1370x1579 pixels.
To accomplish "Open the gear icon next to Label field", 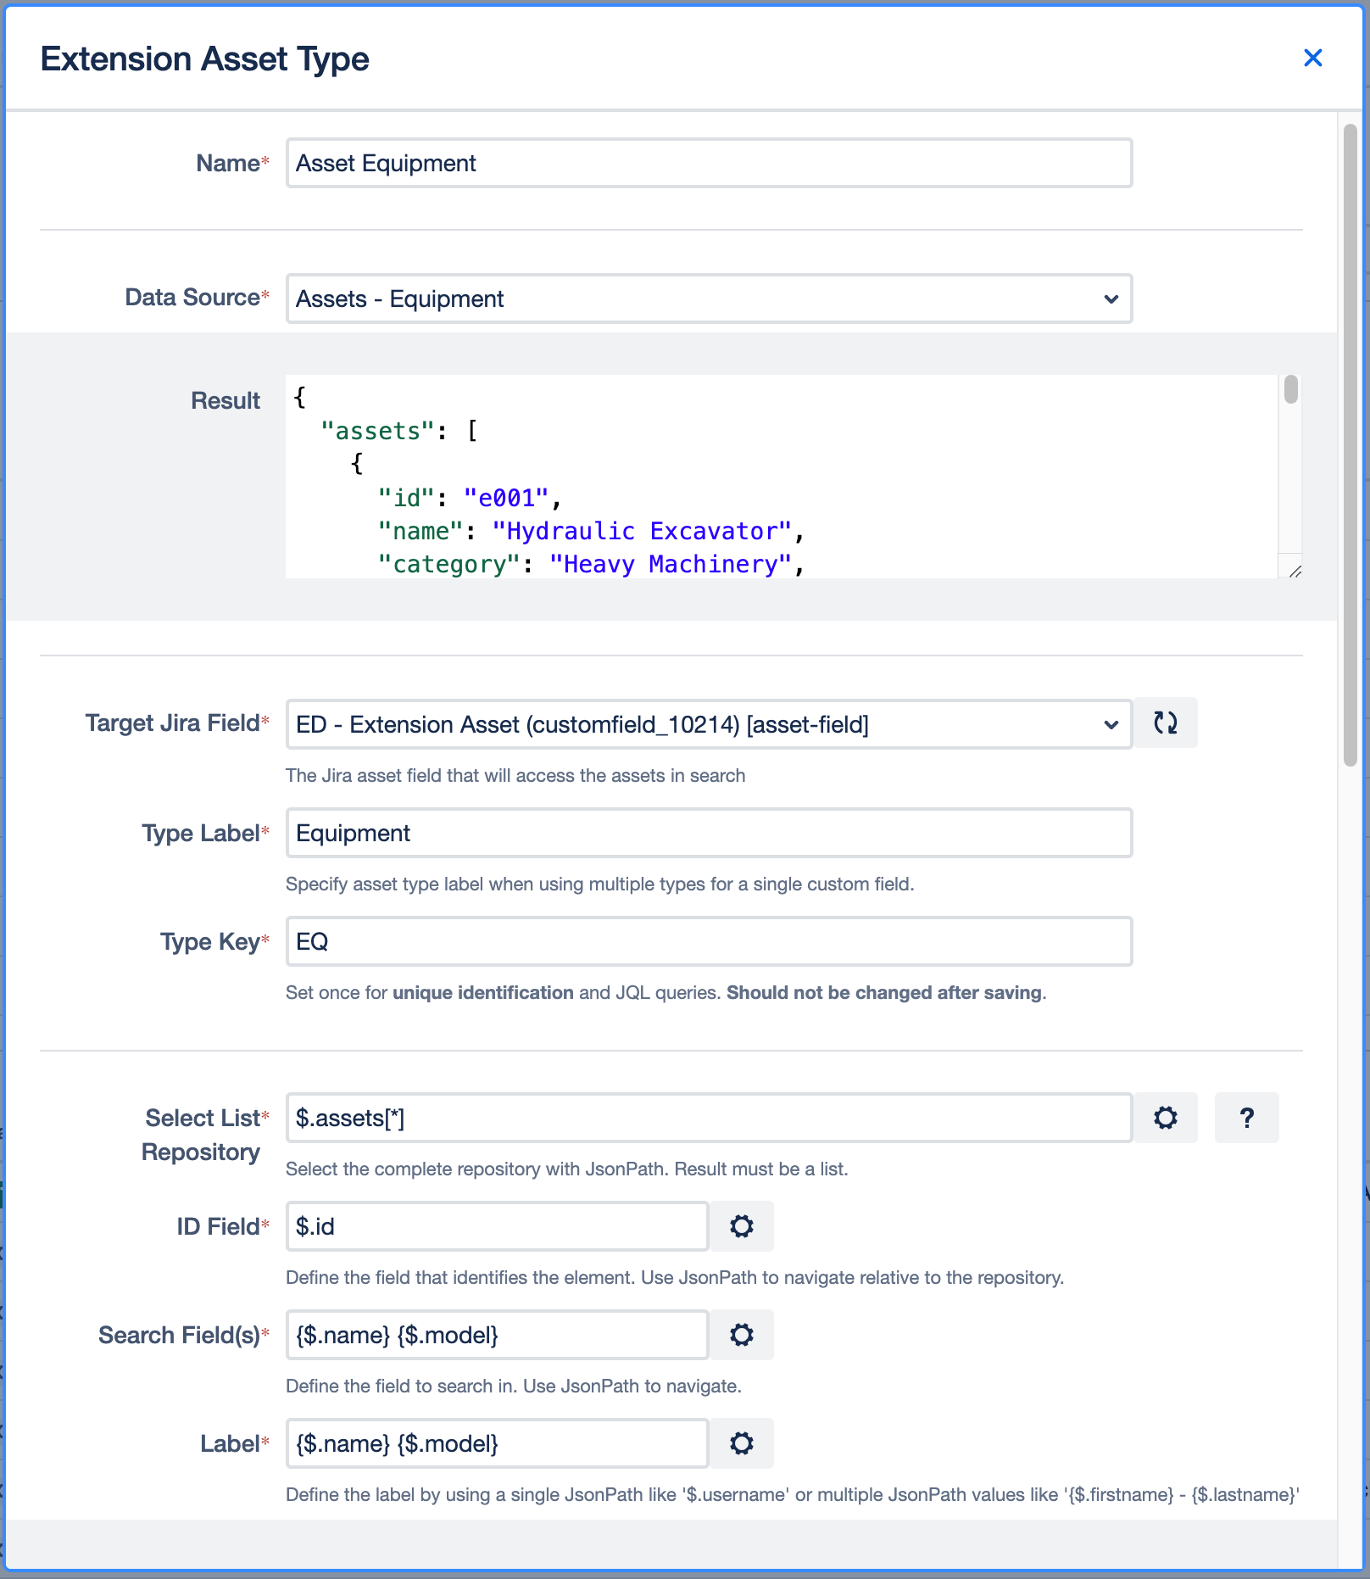I will [742, 1443].
